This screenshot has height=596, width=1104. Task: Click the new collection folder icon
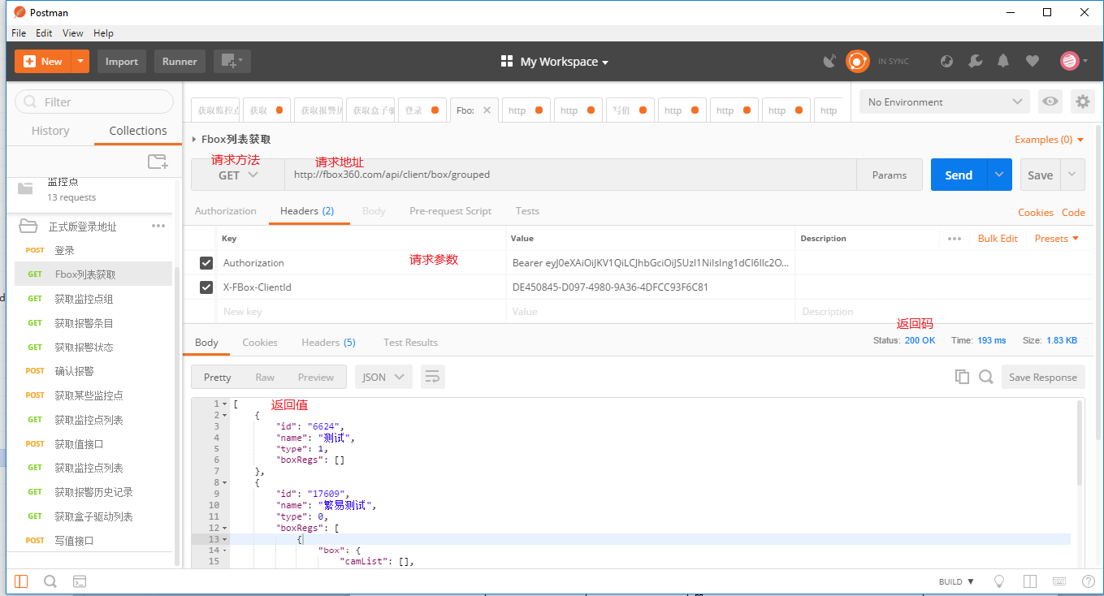pos(158,162)
